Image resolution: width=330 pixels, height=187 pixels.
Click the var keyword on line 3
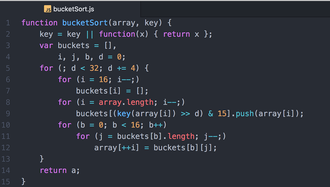click(x=46, y=45)
